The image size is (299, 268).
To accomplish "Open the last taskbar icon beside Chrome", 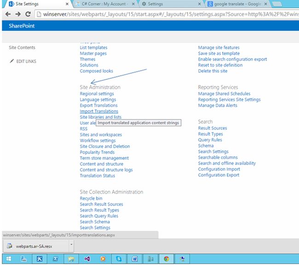I will [182, 259].
